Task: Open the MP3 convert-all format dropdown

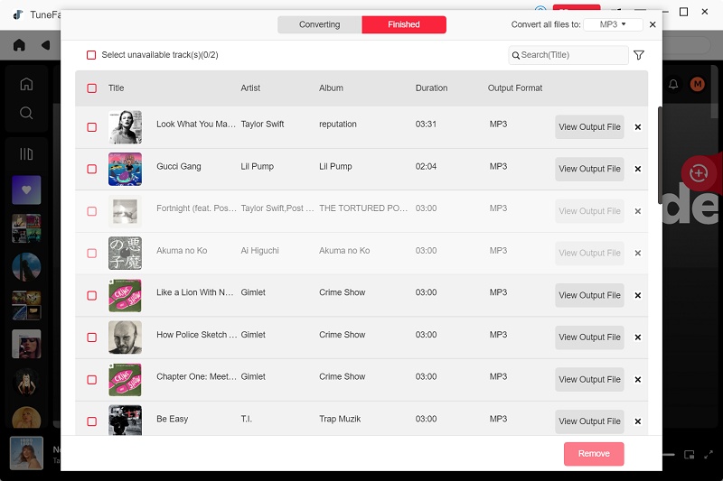Action: point(613,24)
